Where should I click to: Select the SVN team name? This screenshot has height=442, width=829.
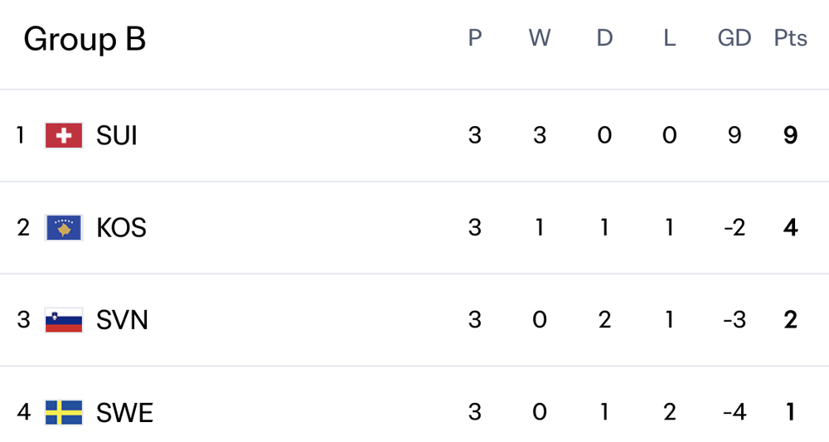click(x=122, y=319)
